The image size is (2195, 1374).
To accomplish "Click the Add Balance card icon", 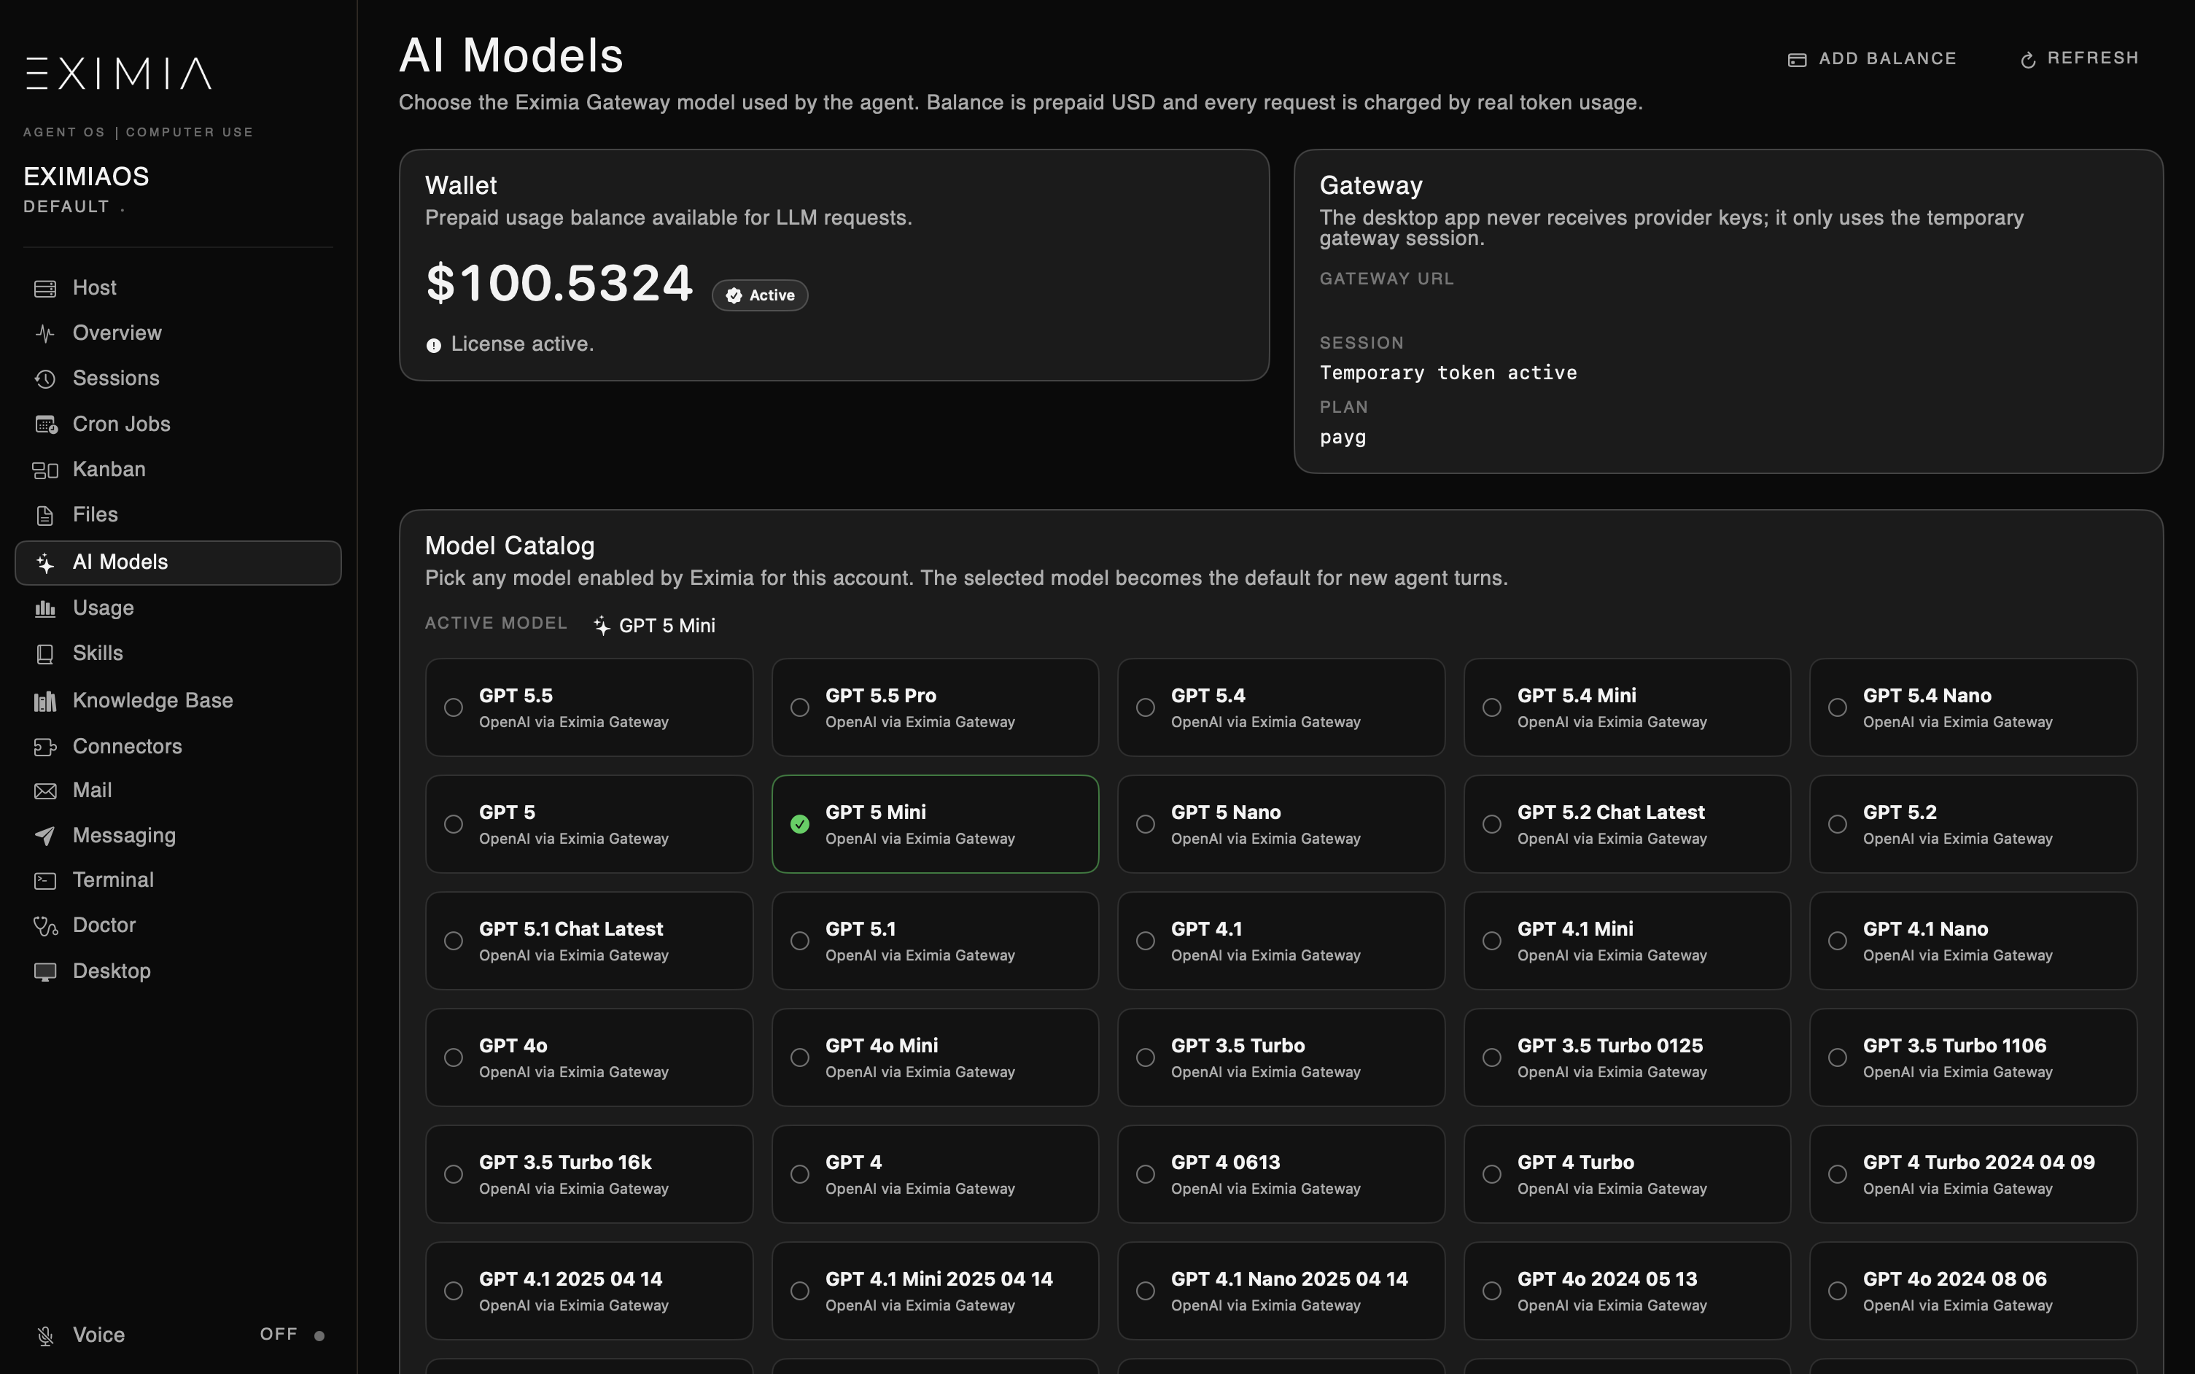I will pos(1796,60).
